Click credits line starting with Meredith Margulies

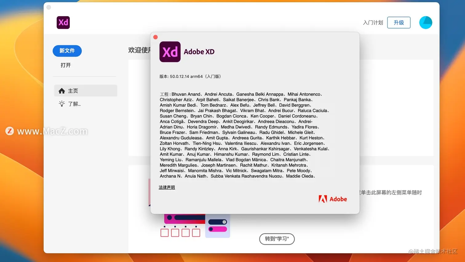[x=234, y=165]
